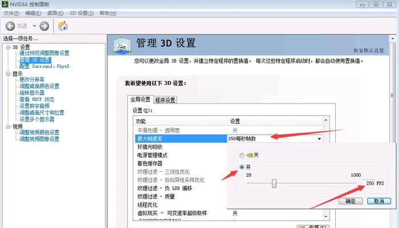
Task: Select the 关 radio button
Action: click(242, 155)
